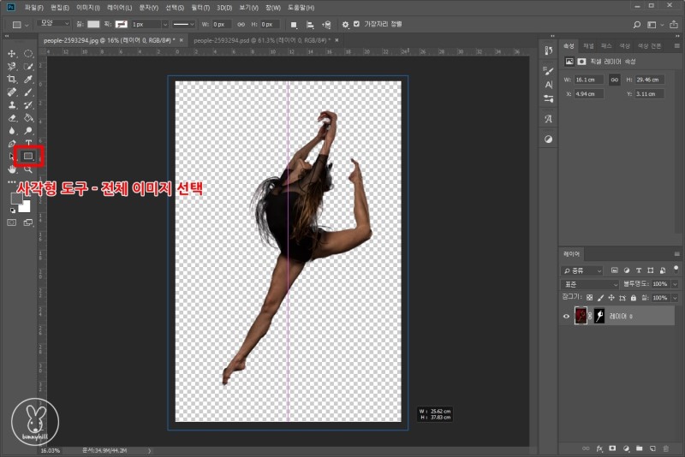
Task: Switch to the Channels (채널) panel tab
Action: 588,45
